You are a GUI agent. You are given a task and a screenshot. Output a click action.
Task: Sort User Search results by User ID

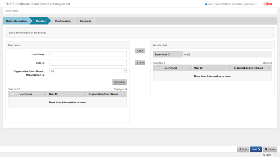(84, 94)
